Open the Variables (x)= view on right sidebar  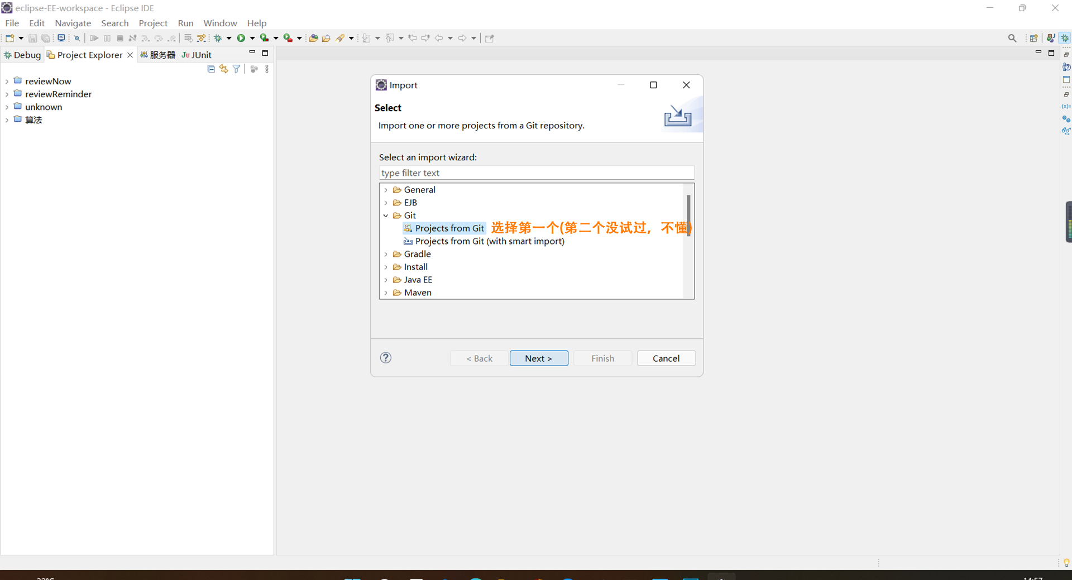click(x=1067, y=107)
